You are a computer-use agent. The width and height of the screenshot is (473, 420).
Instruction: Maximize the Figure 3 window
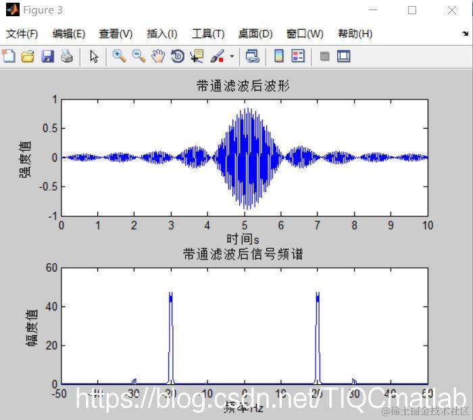412,10
